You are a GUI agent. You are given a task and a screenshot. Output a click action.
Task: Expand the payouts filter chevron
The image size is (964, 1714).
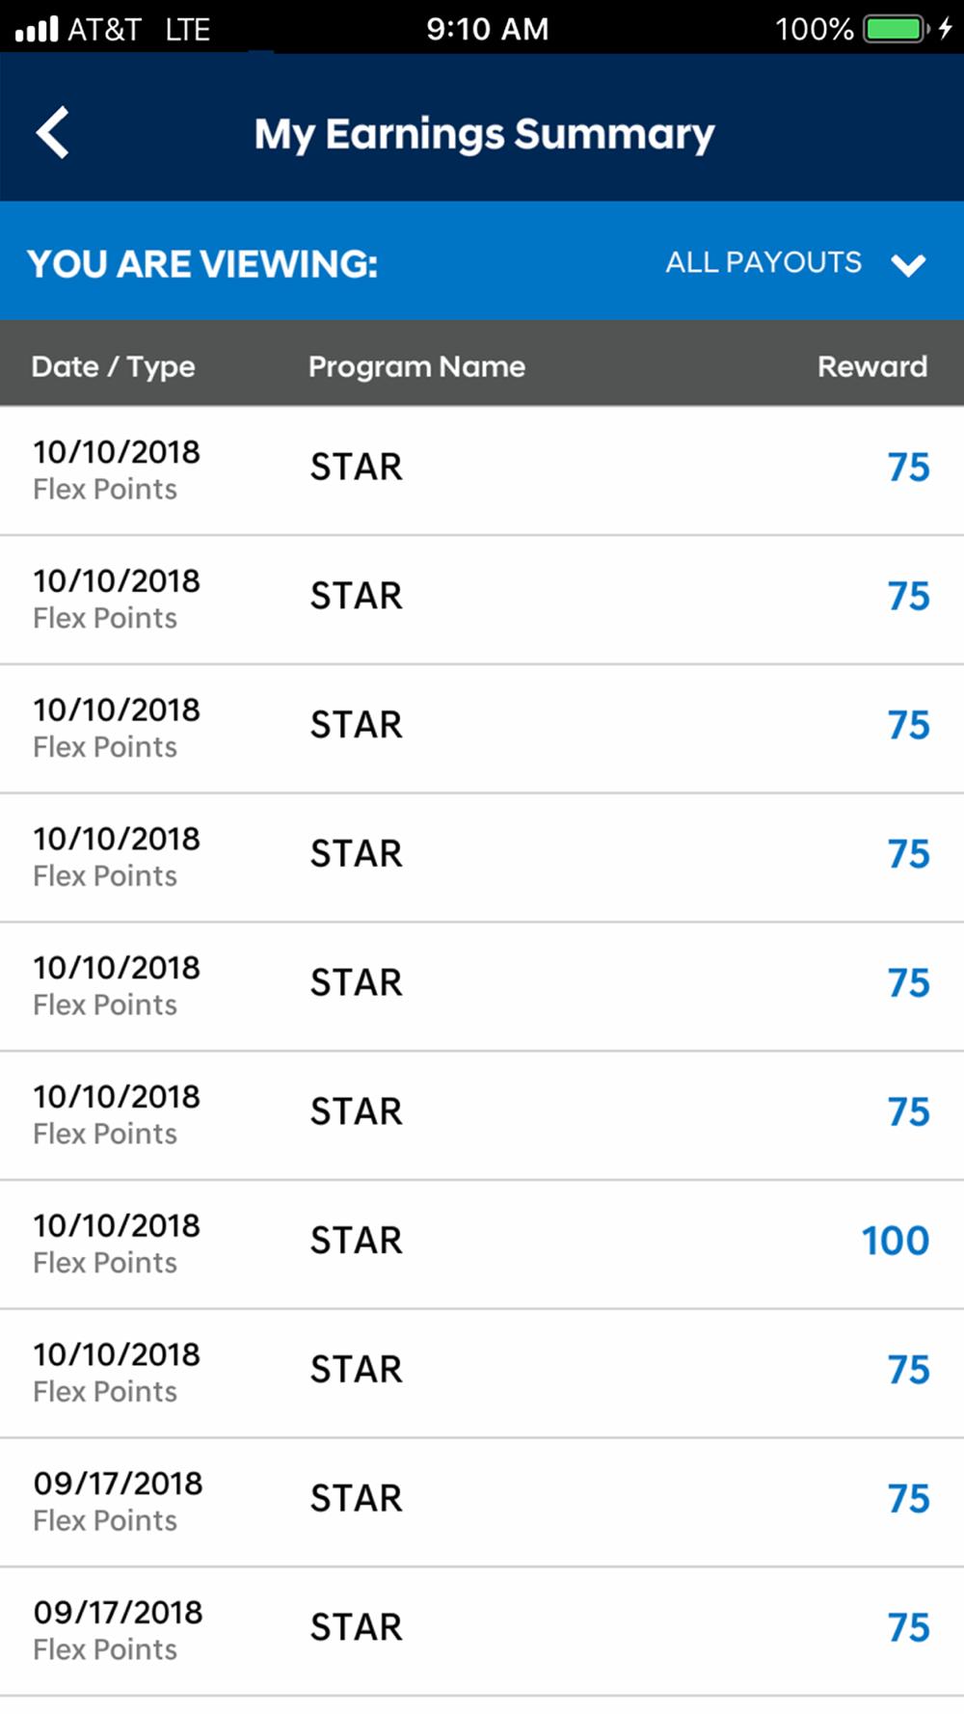click(x=908, y=264)
